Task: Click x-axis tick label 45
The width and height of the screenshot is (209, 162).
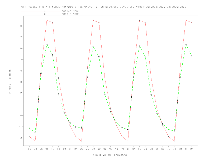Action: [116, 149]
